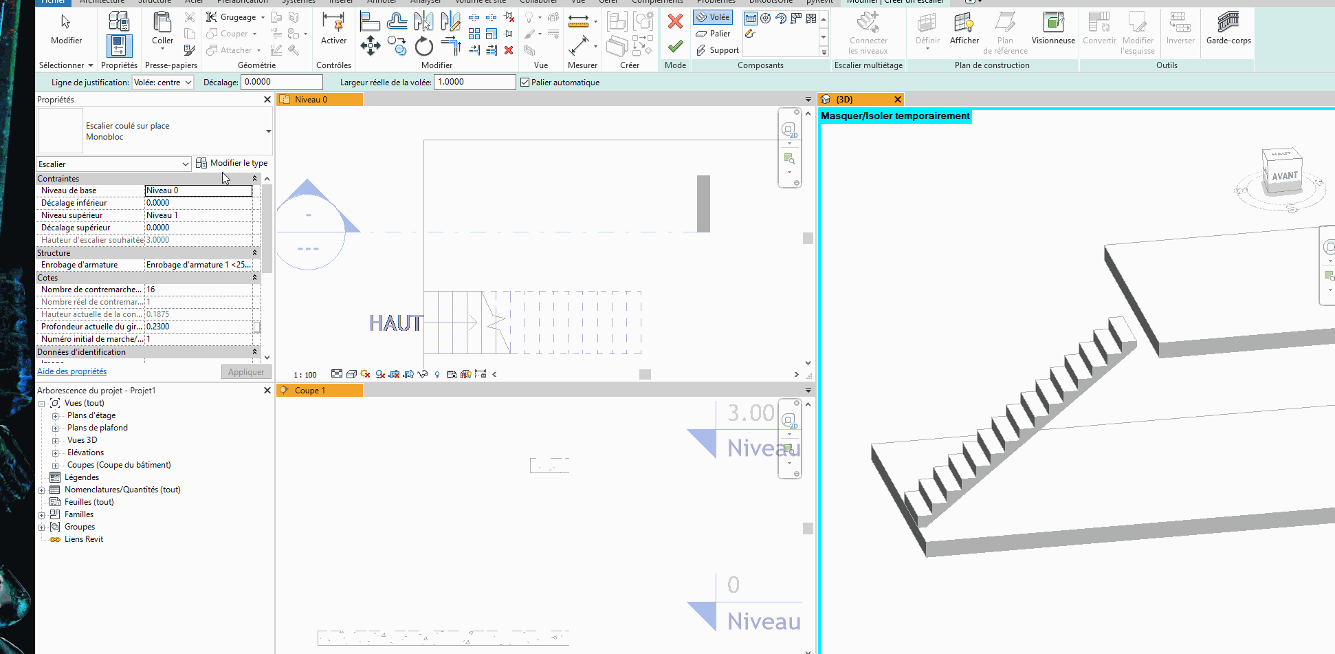
Task: Cancel edit mode with the red X
Action: [675, 21]
